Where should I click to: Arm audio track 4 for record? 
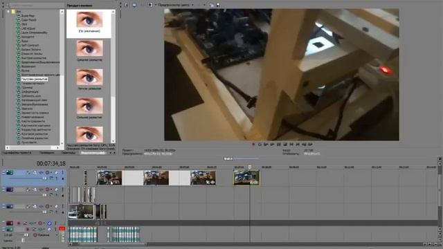pos(19,223)
